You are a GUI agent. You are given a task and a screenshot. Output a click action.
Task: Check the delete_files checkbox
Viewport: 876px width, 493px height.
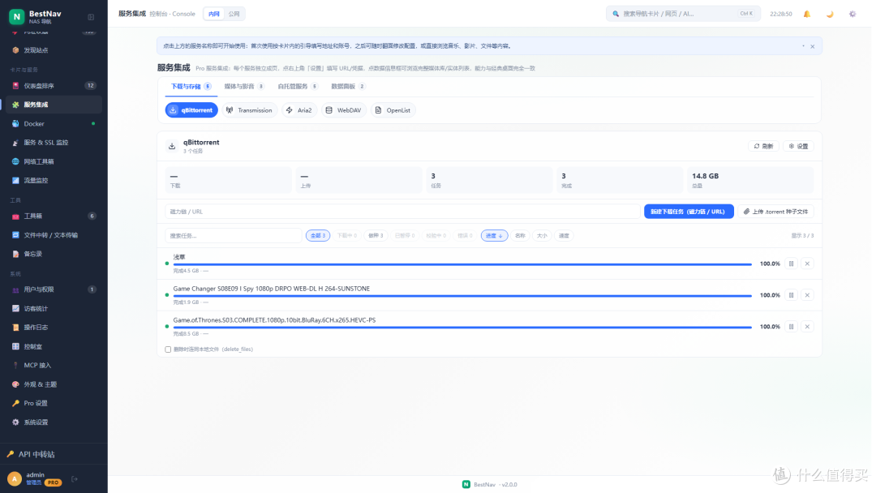[x=168, y=349]
